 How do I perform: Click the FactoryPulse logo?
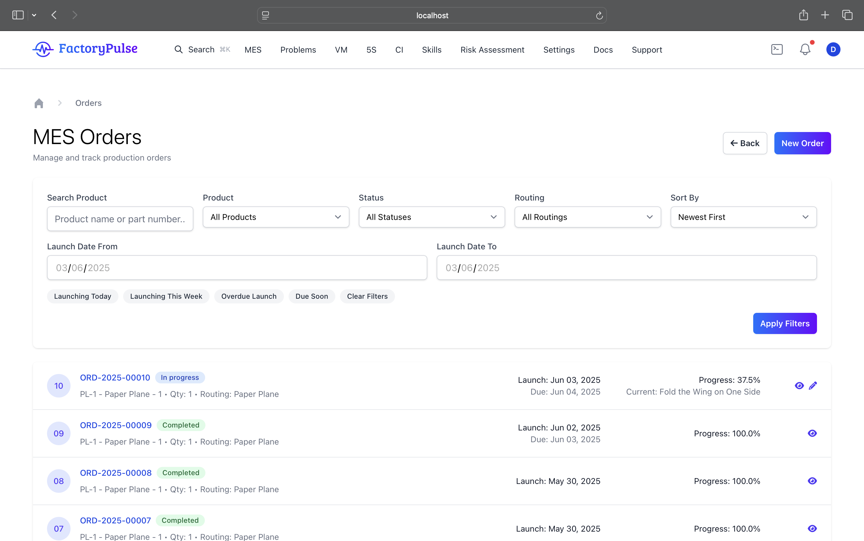point(85,49)
